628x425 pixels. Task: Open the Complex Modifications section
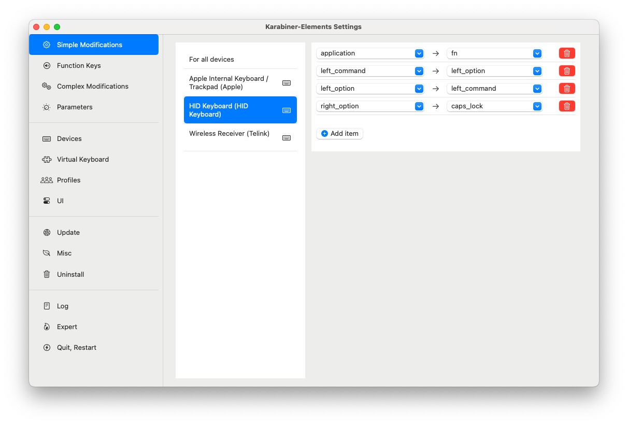[x=94, y=86]
